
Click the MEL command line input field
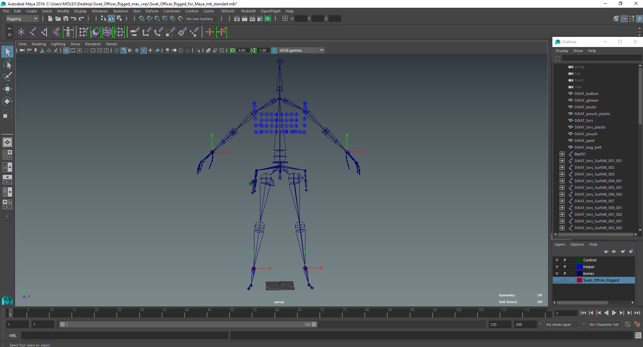click(x=125, y=335)
